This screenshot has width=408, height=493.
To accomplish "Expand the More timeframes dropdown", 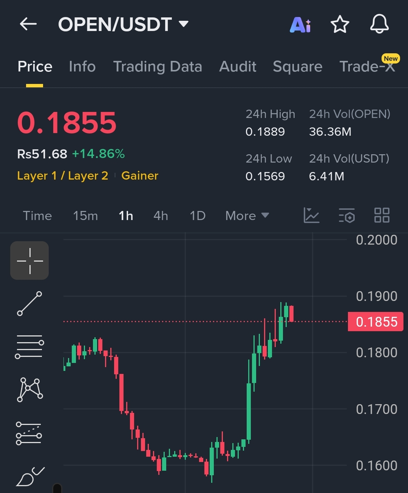I will [x=247, y=216].
